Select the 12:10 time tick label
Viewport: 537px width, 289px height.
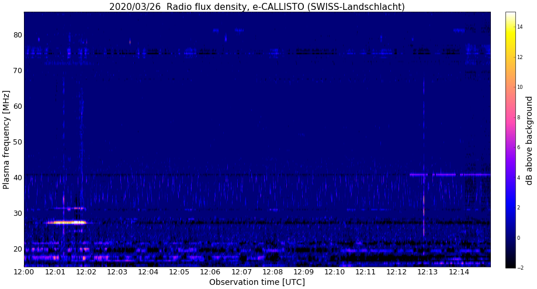[335, 272]
